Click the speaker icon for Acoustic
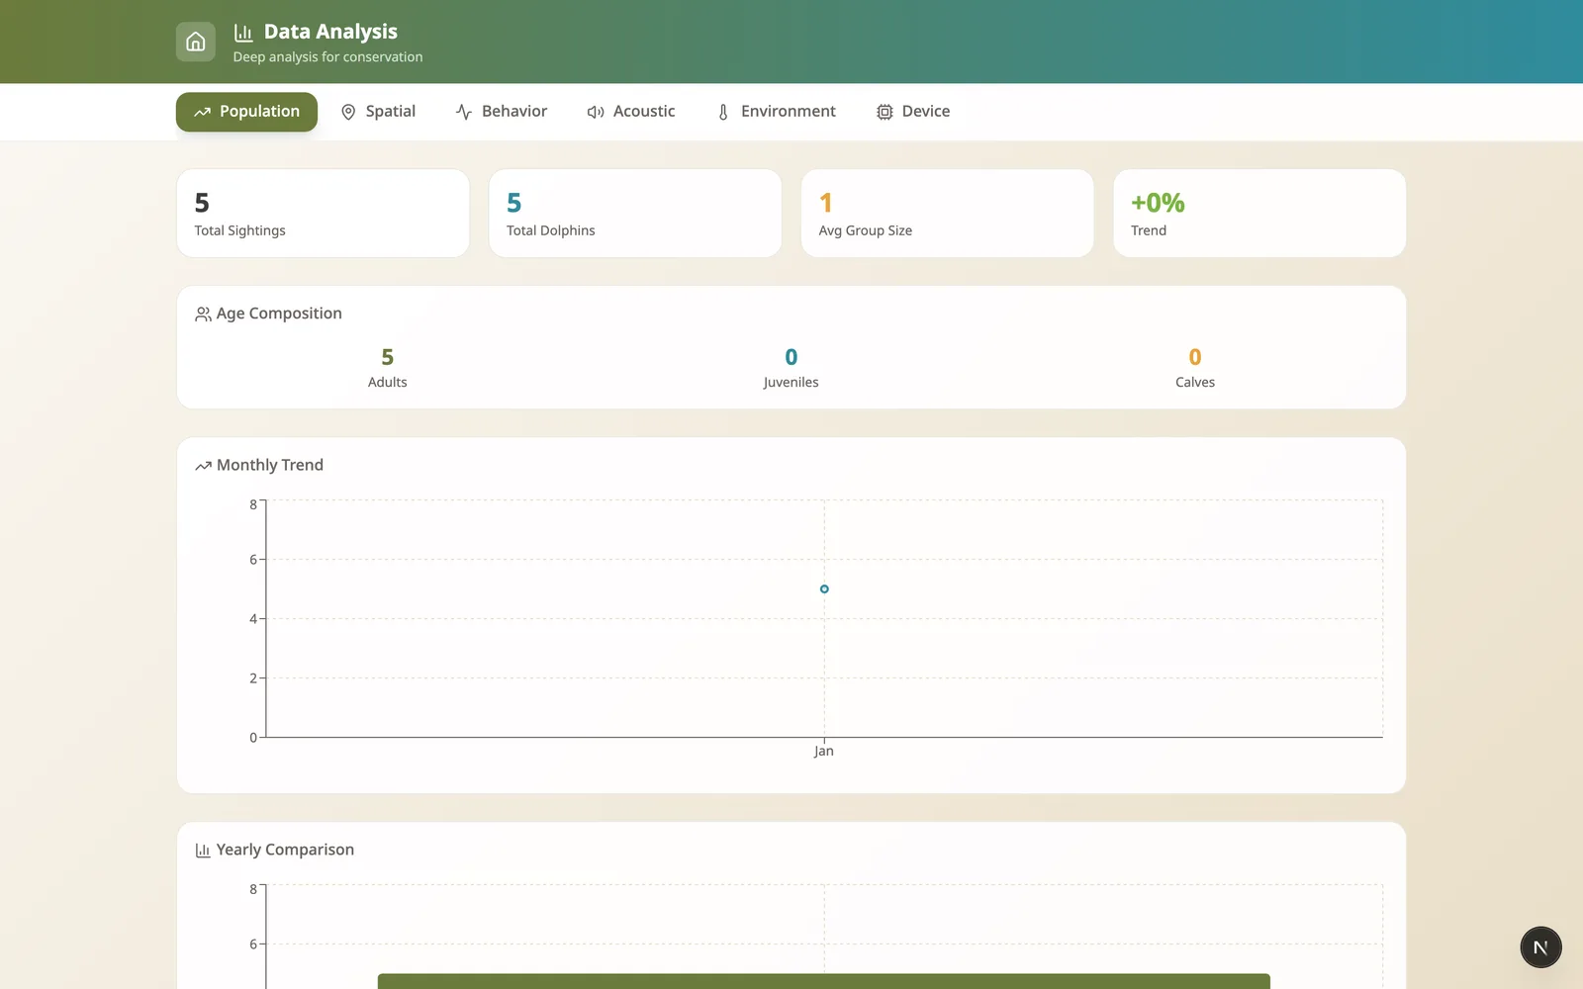Viewport: 1583px width, 989px height. point(596,112)
